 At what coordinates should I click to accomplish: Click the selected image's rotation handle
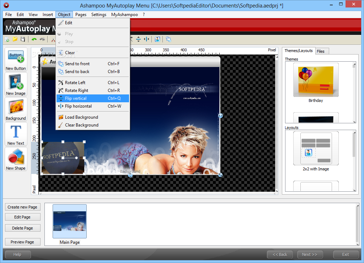coord(77,158)
